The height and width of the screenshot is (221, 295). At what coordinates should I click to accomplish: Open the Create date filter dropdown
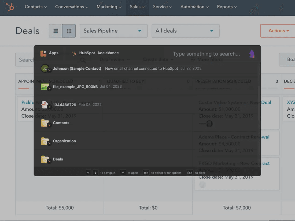click(x=158, y=59)
